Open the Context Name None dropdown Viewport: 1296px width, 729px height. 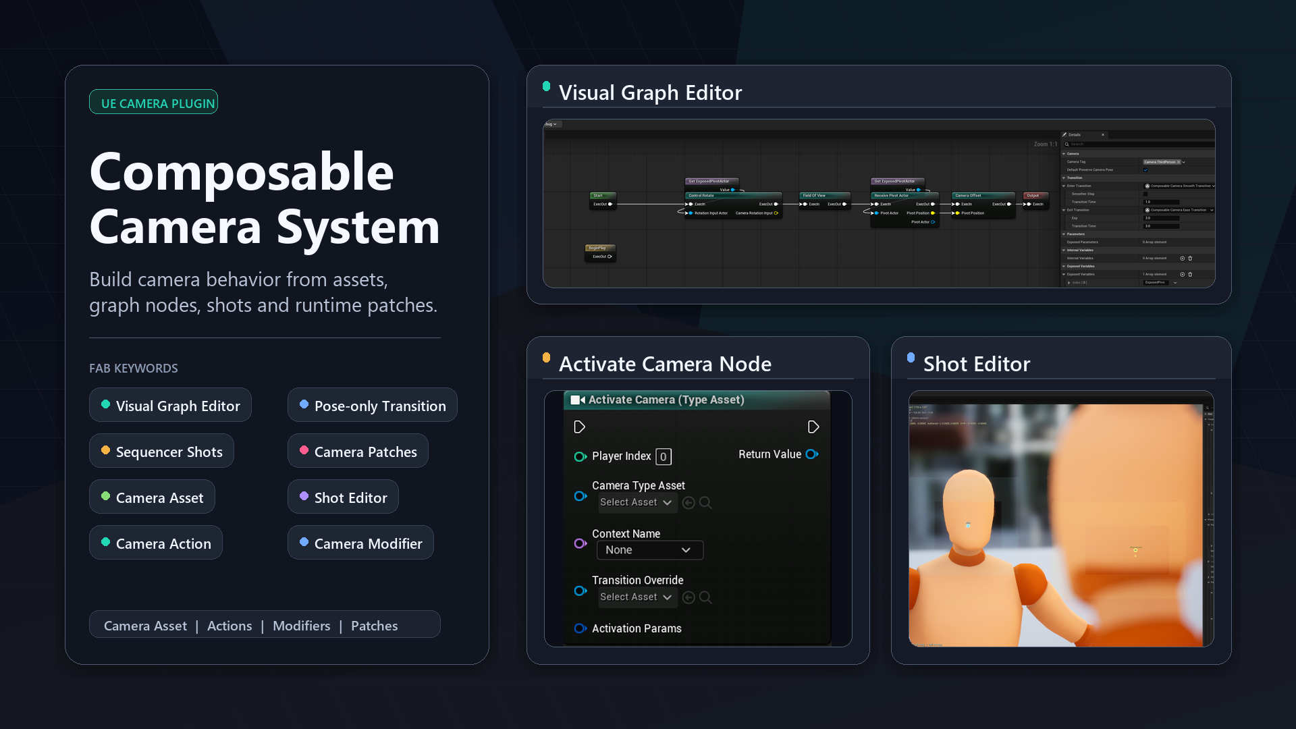[649, 550]
